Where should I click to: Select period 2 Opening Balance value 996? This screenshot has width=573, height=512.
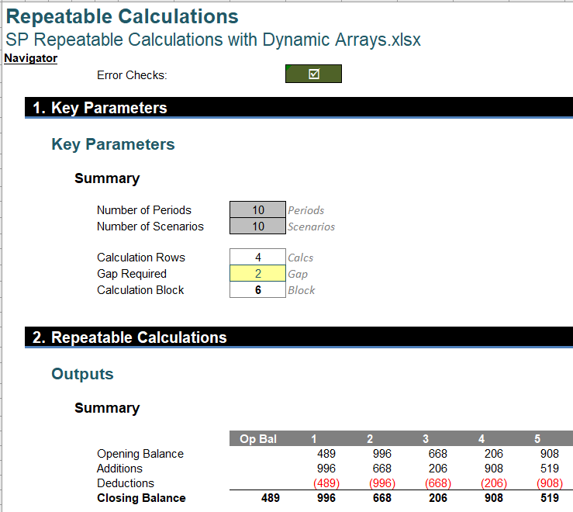(x=381, y=454)
